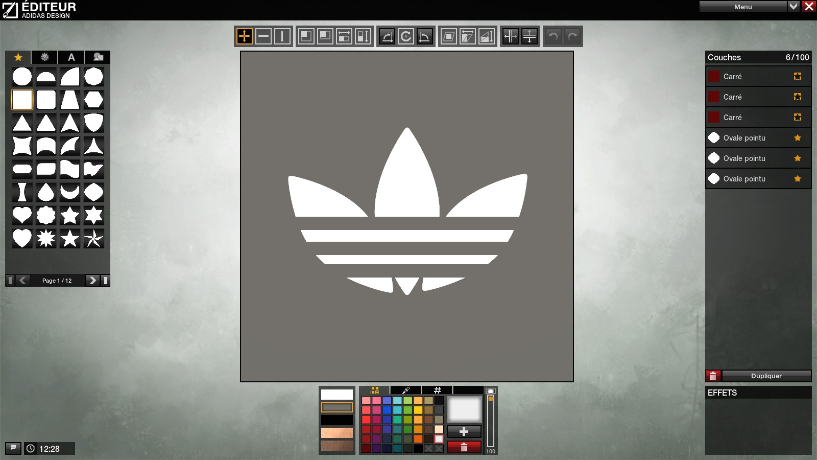Flip the shape horizontally

[x=511, y=36]
